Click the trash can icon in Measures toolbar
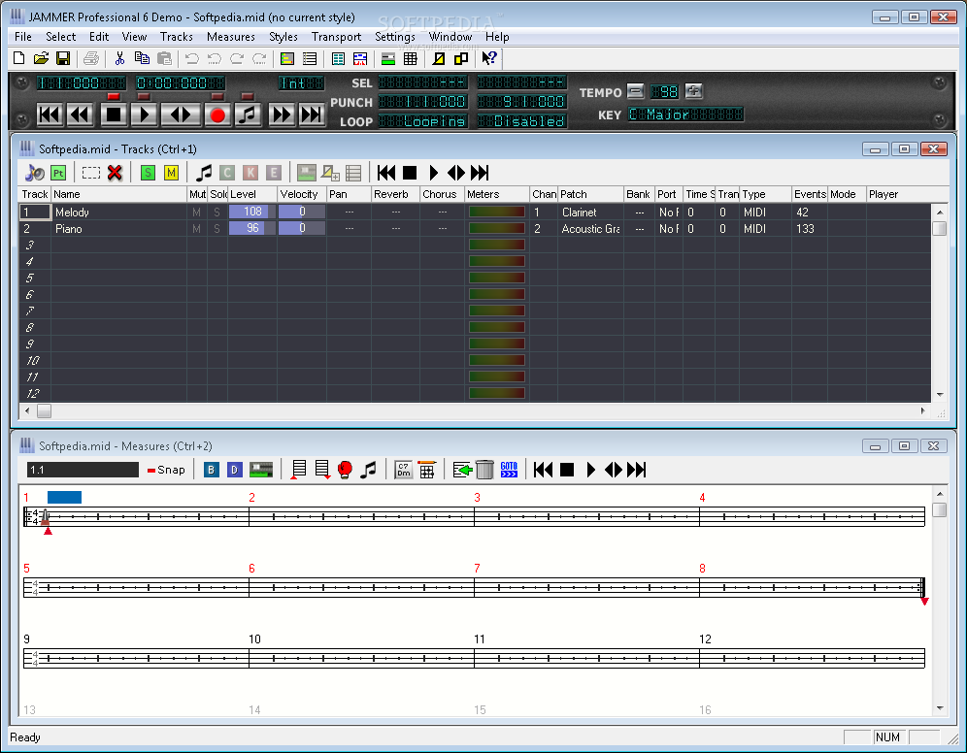 click(x=485, y=470)
